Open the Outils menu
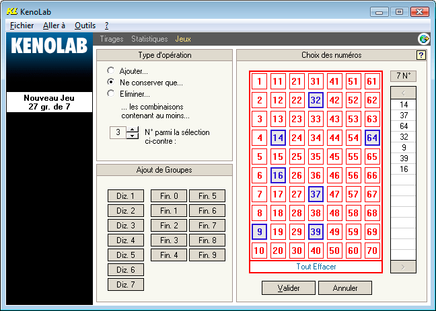The image size is (436, 311). pyautogui.click(x=85, y=25)
